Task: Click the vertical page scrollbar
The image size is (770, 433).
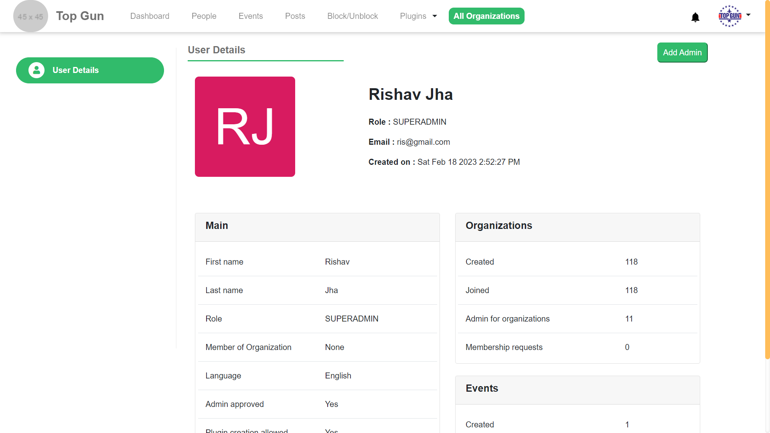Action: tap(767, 180)
